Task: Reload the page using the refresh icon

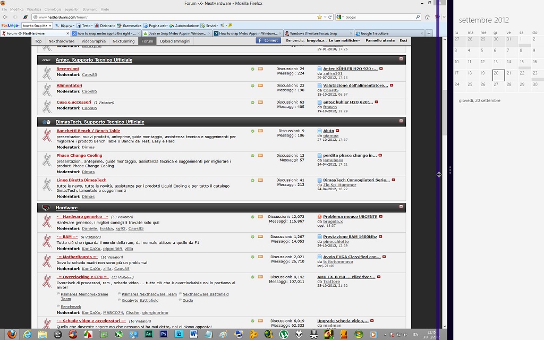Action: [x=330, y=17]
